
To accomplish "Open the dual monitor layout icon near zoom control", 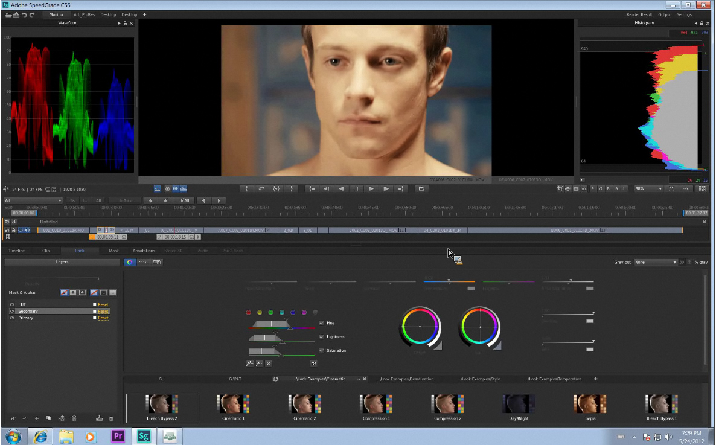I will pyautogui.click(x=702, y=188).
